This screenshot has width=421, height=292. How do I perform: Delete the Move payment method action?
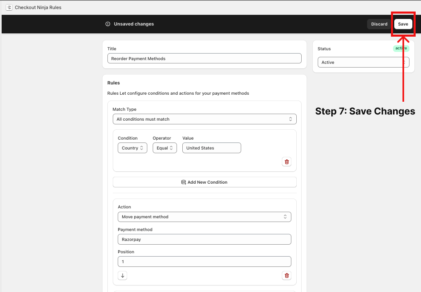coord(287,276)
